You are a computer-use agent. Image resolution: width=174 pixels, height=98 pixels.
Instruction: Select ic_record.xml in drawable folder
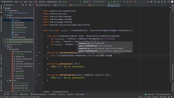click(19, 76)
